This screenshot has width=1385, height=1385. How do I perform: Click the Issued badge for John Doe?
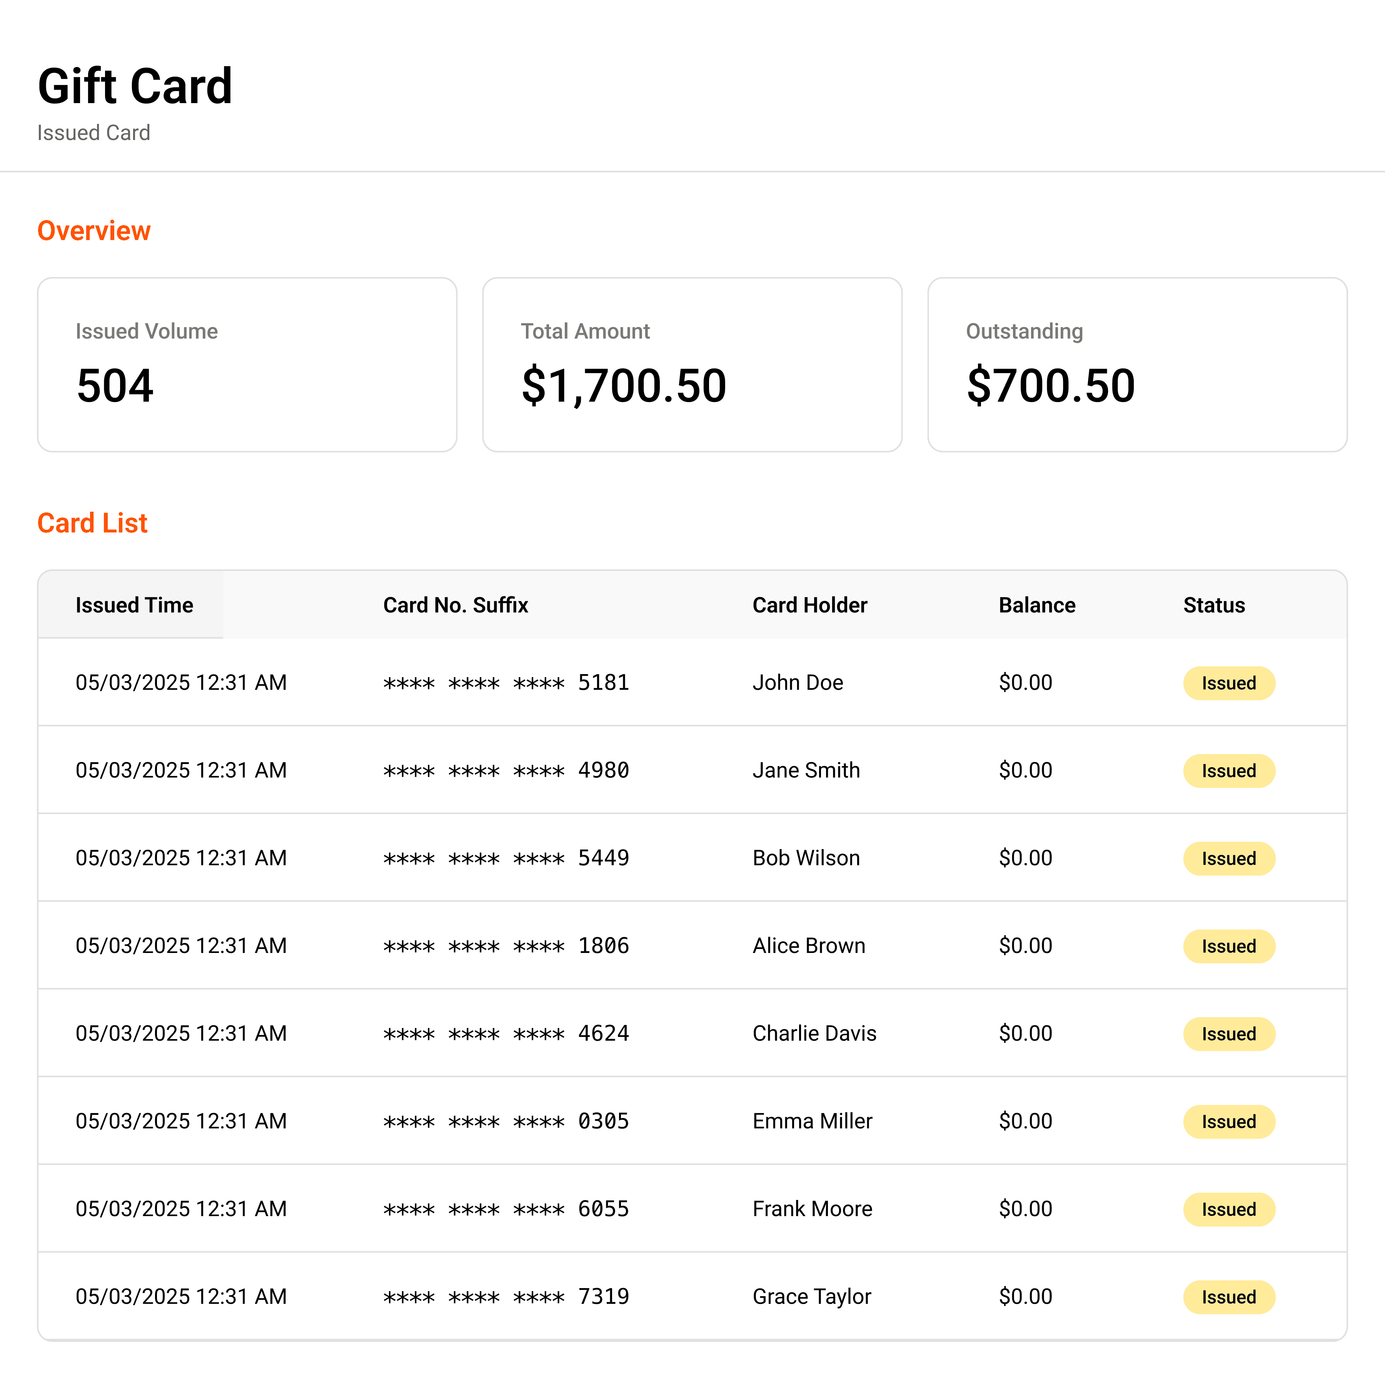(1229, 683)
